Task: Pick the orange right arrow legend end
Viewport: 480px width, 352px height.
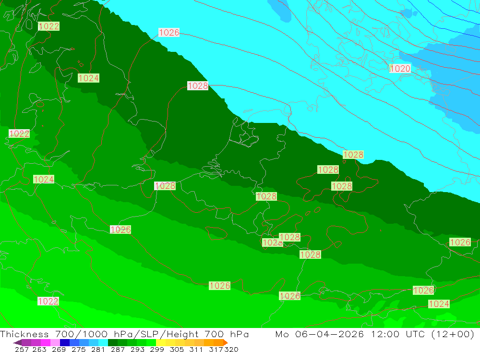Action: point(226,342)
